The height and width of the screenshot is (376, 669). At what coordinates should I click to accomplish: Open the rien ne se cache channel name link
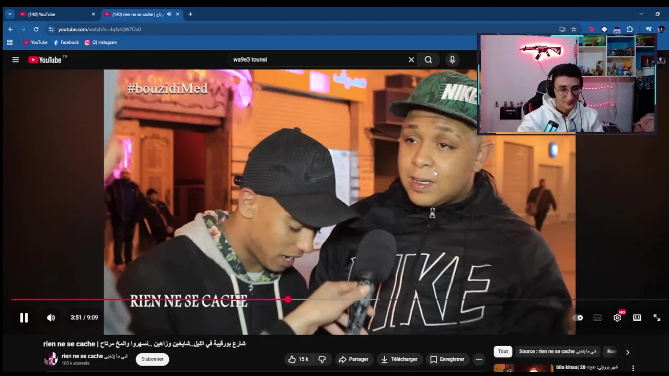pos(95,356)
